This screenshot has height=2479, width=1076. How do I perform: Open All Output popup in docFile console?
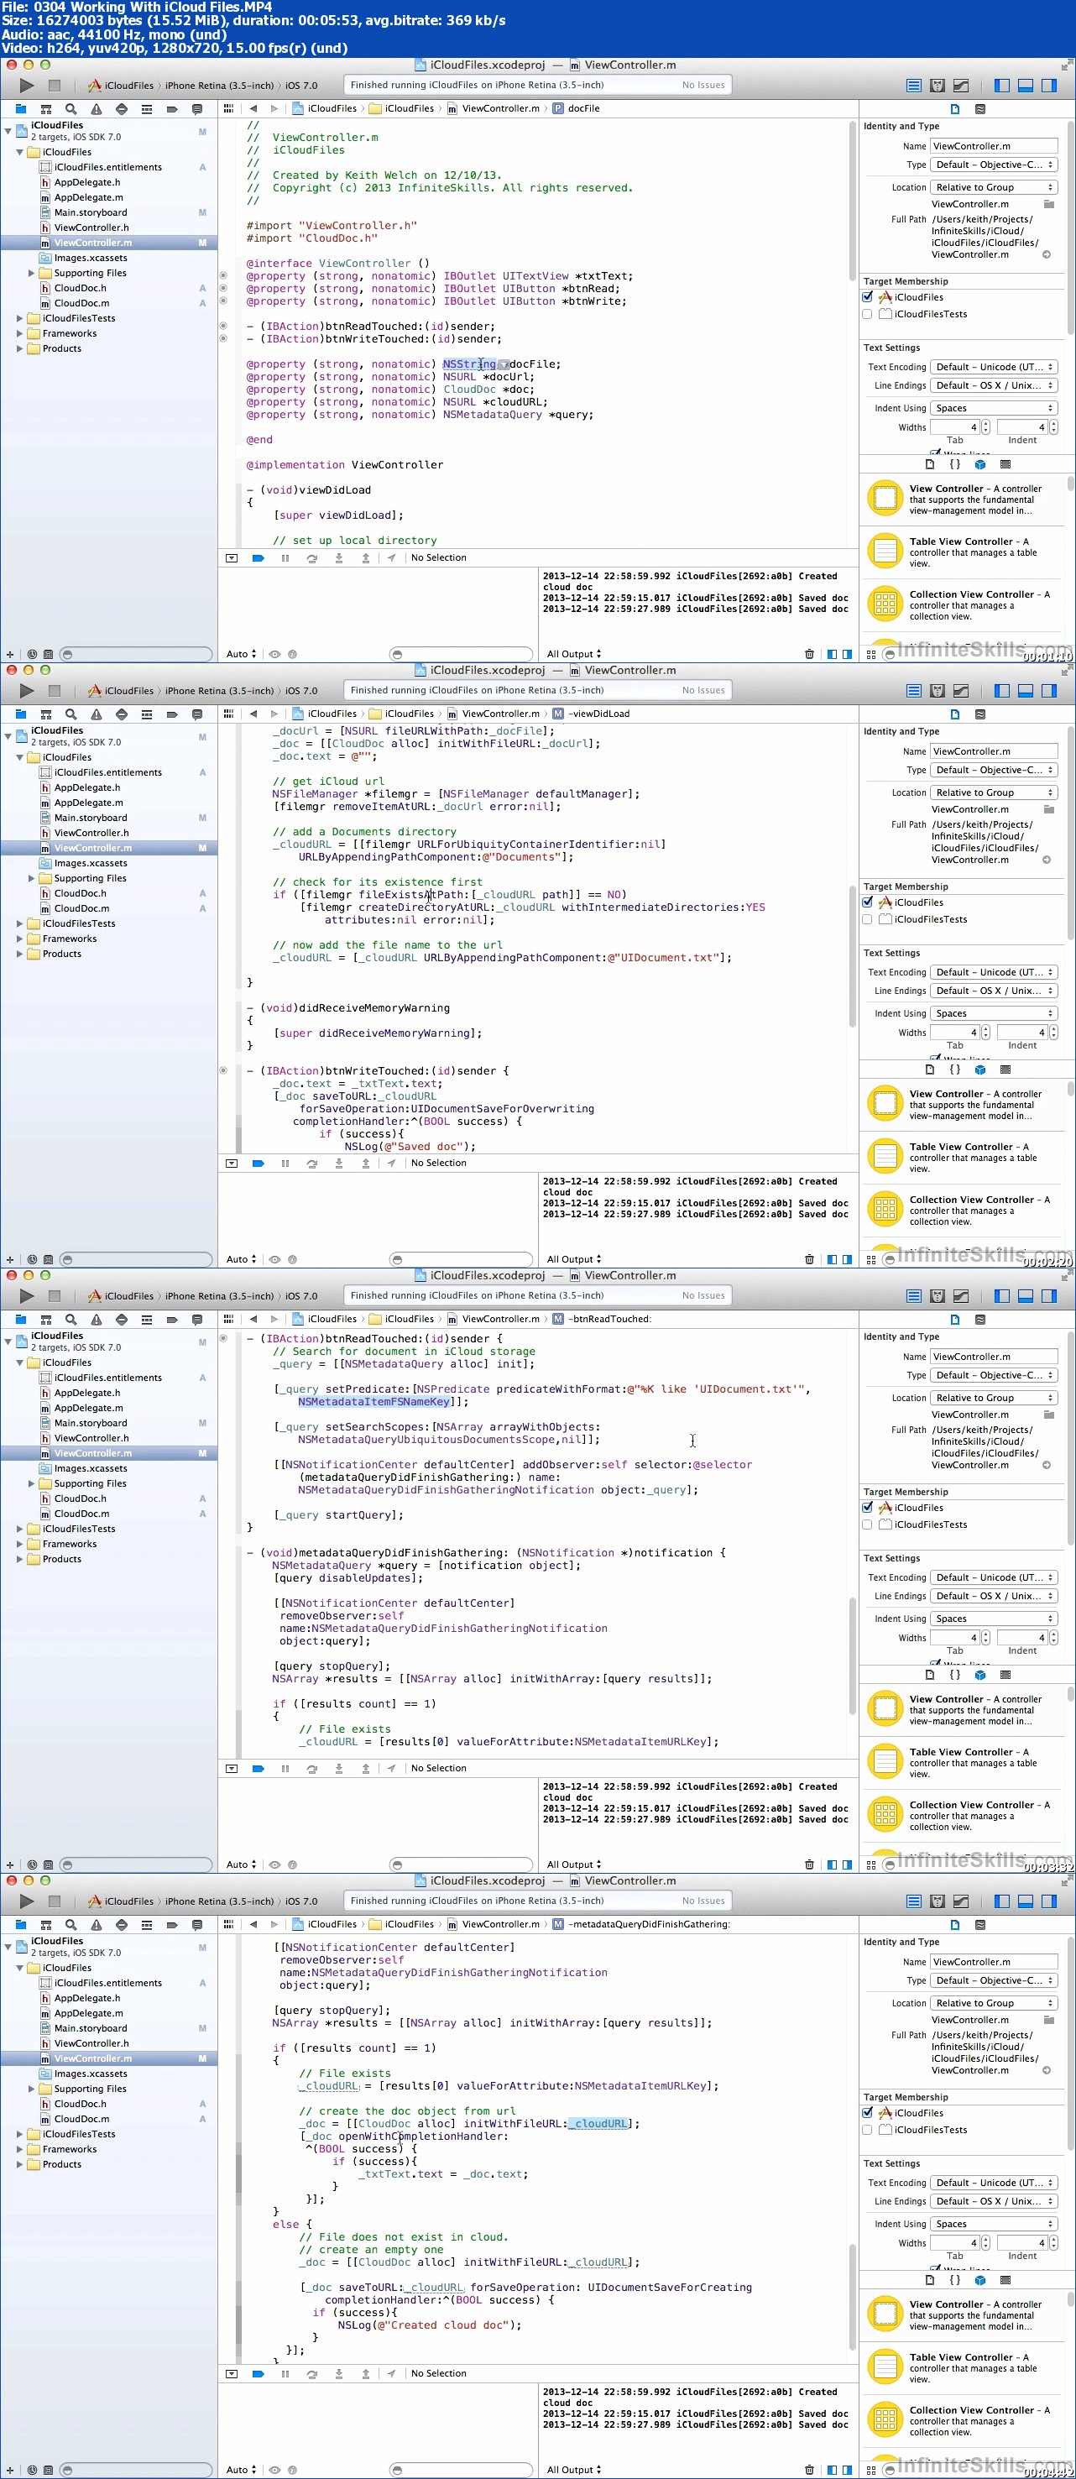573,655
